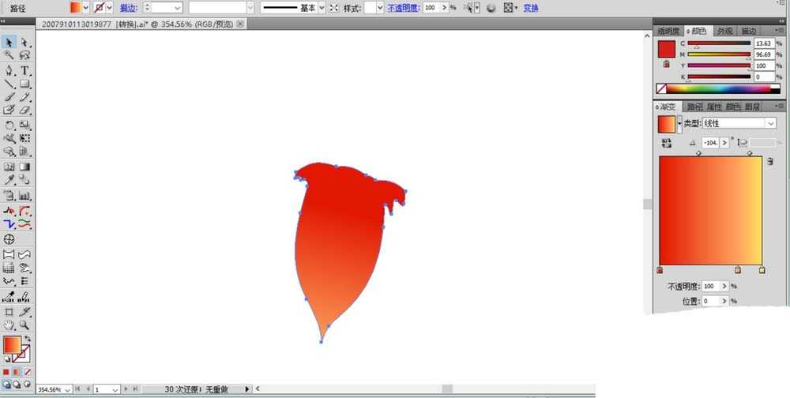Image resolution: width=790 pixels, height=398 pixels.
Task: Select the Type tool
Action: [x=24, y=70]
